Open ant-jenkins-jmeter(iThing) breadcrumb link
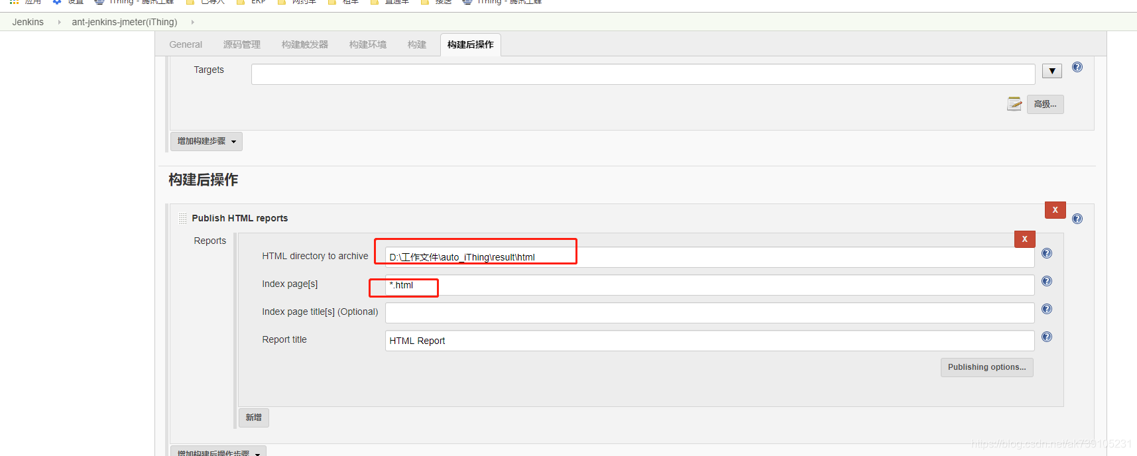The width and height of the screenshot is (1137, 456). point(125,22)
